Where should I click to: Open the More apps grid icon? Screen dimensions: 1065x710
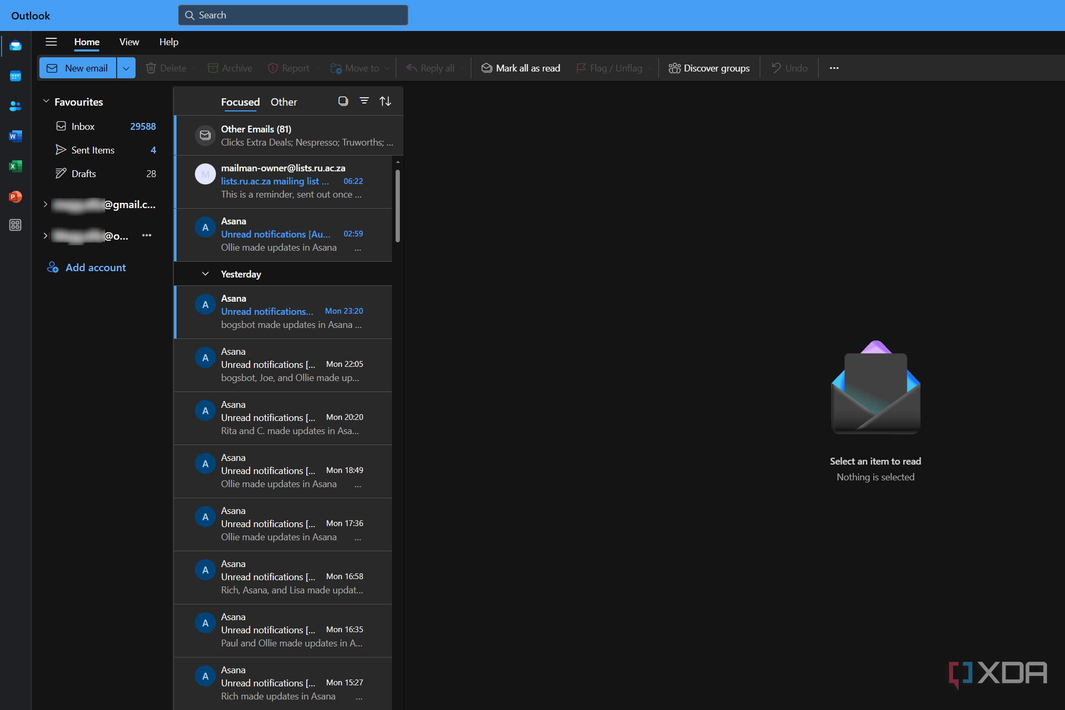tap(15, 225)
